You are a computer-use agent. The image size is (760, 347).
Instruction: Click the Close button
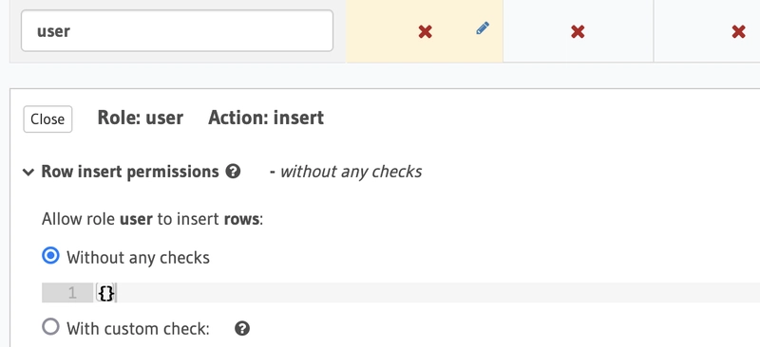47,119
